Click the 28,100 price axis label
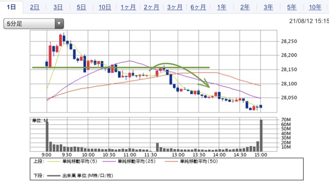 click(289, 83)
